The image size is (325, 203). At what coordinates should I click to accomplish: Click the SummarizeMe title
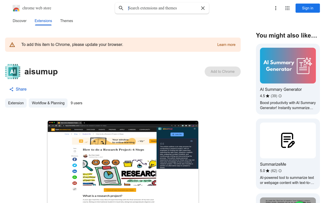click(x=273, y=164)
